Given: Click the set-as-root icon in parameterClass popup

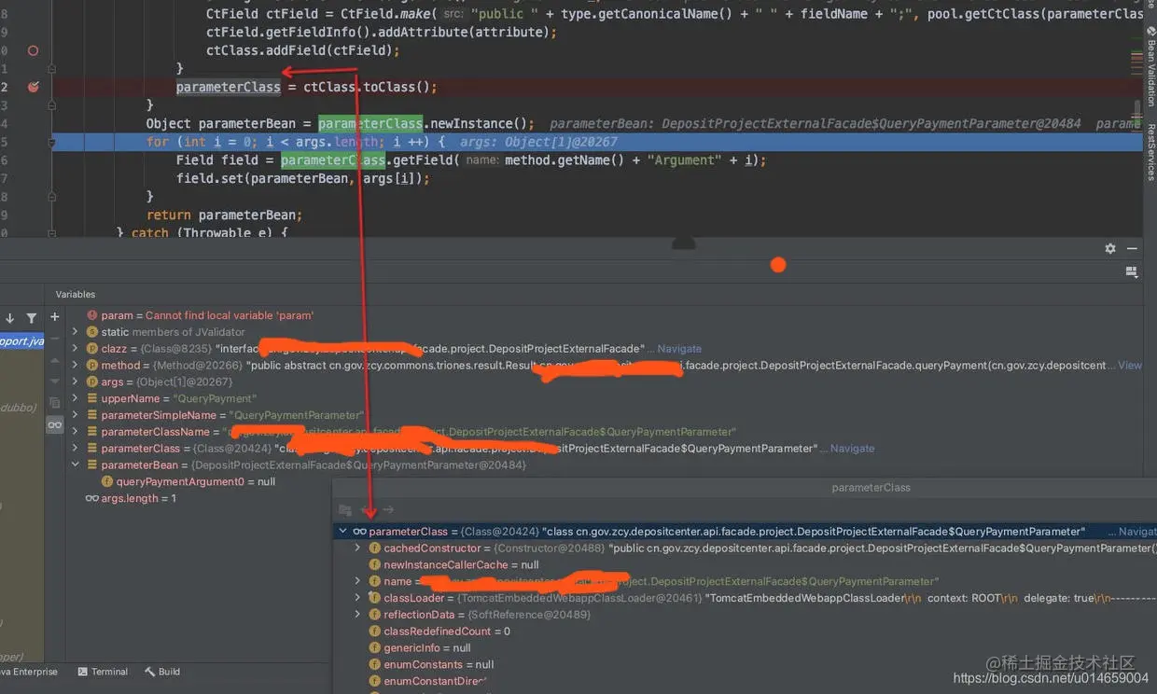Looking at the screenshot, I should 345,509.
